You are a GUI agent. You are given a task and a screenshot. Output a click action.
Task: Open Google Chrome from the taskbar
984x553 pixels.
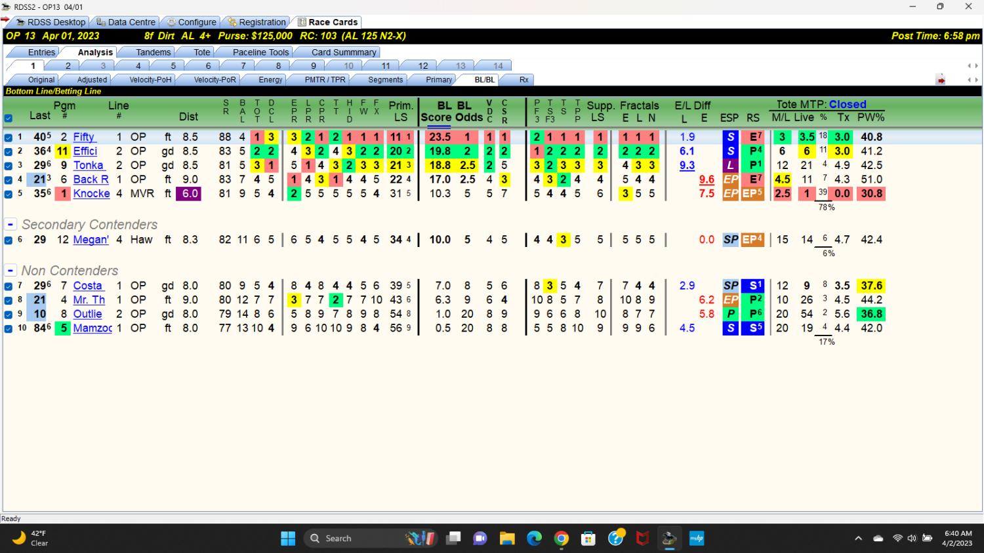562,539
